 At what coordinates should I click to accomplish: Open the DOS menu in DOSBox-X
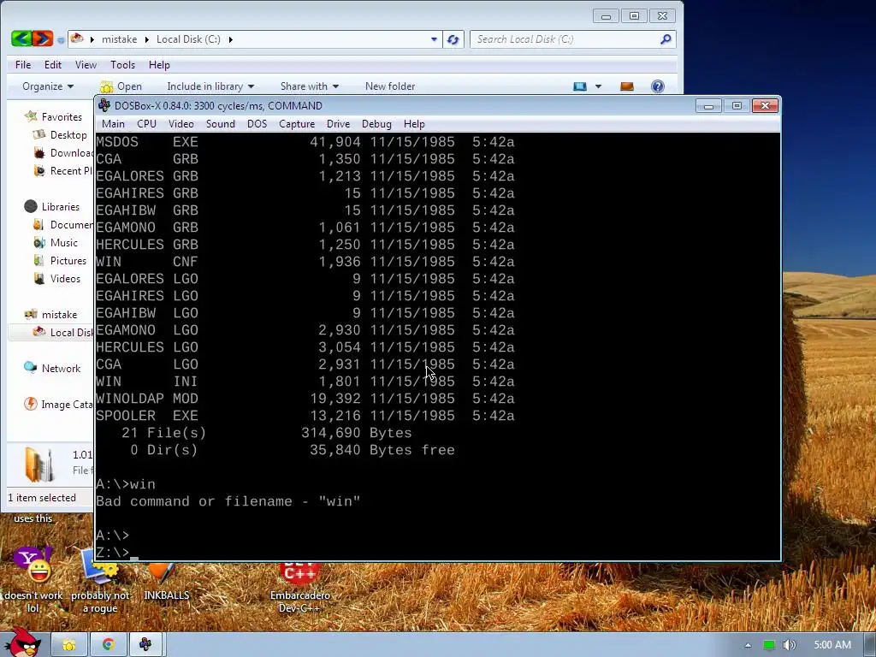pos(257,124)
